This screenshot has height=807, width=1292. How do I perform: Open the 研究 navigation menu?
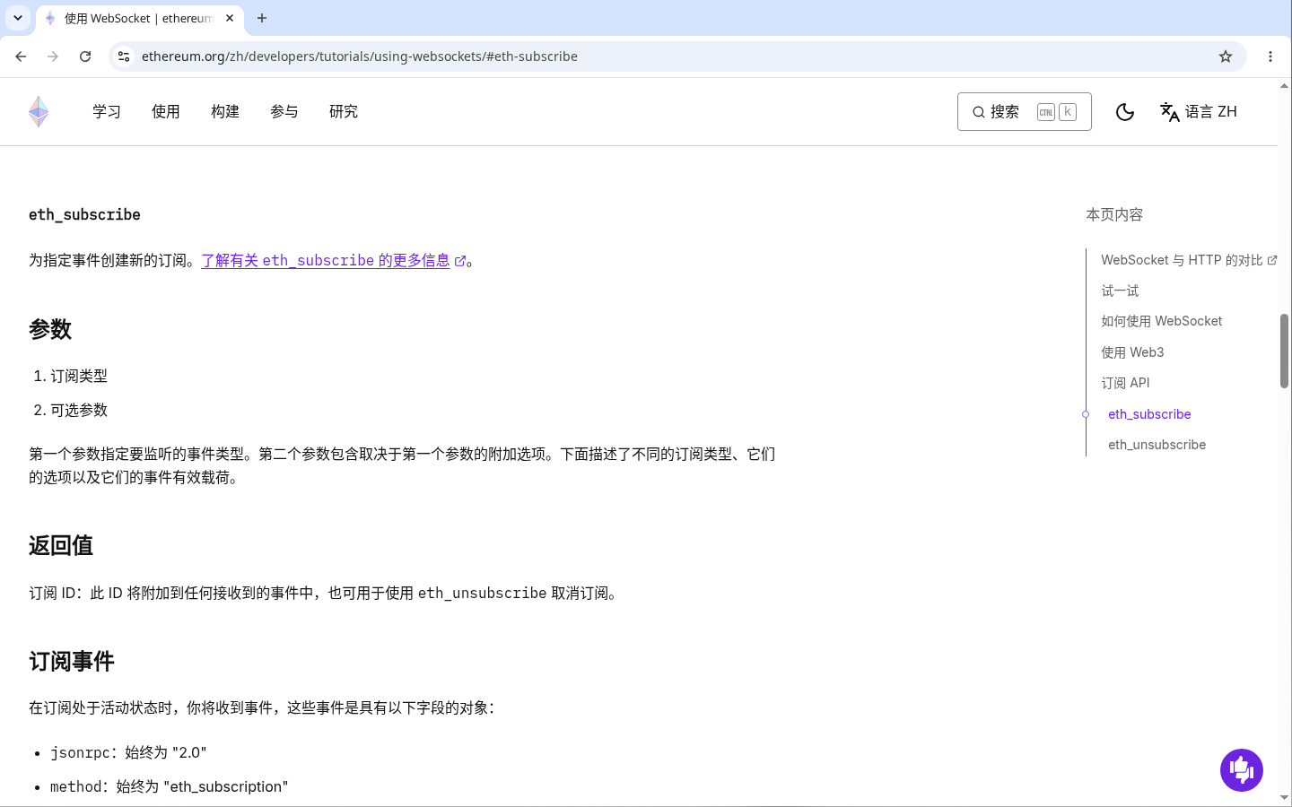point(344,112)
